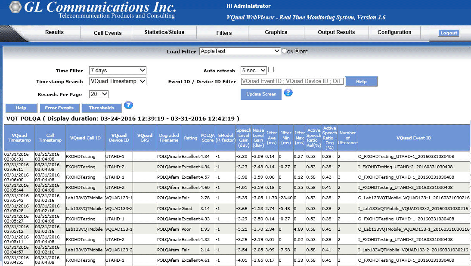Click the Logout button

(449, 33)
